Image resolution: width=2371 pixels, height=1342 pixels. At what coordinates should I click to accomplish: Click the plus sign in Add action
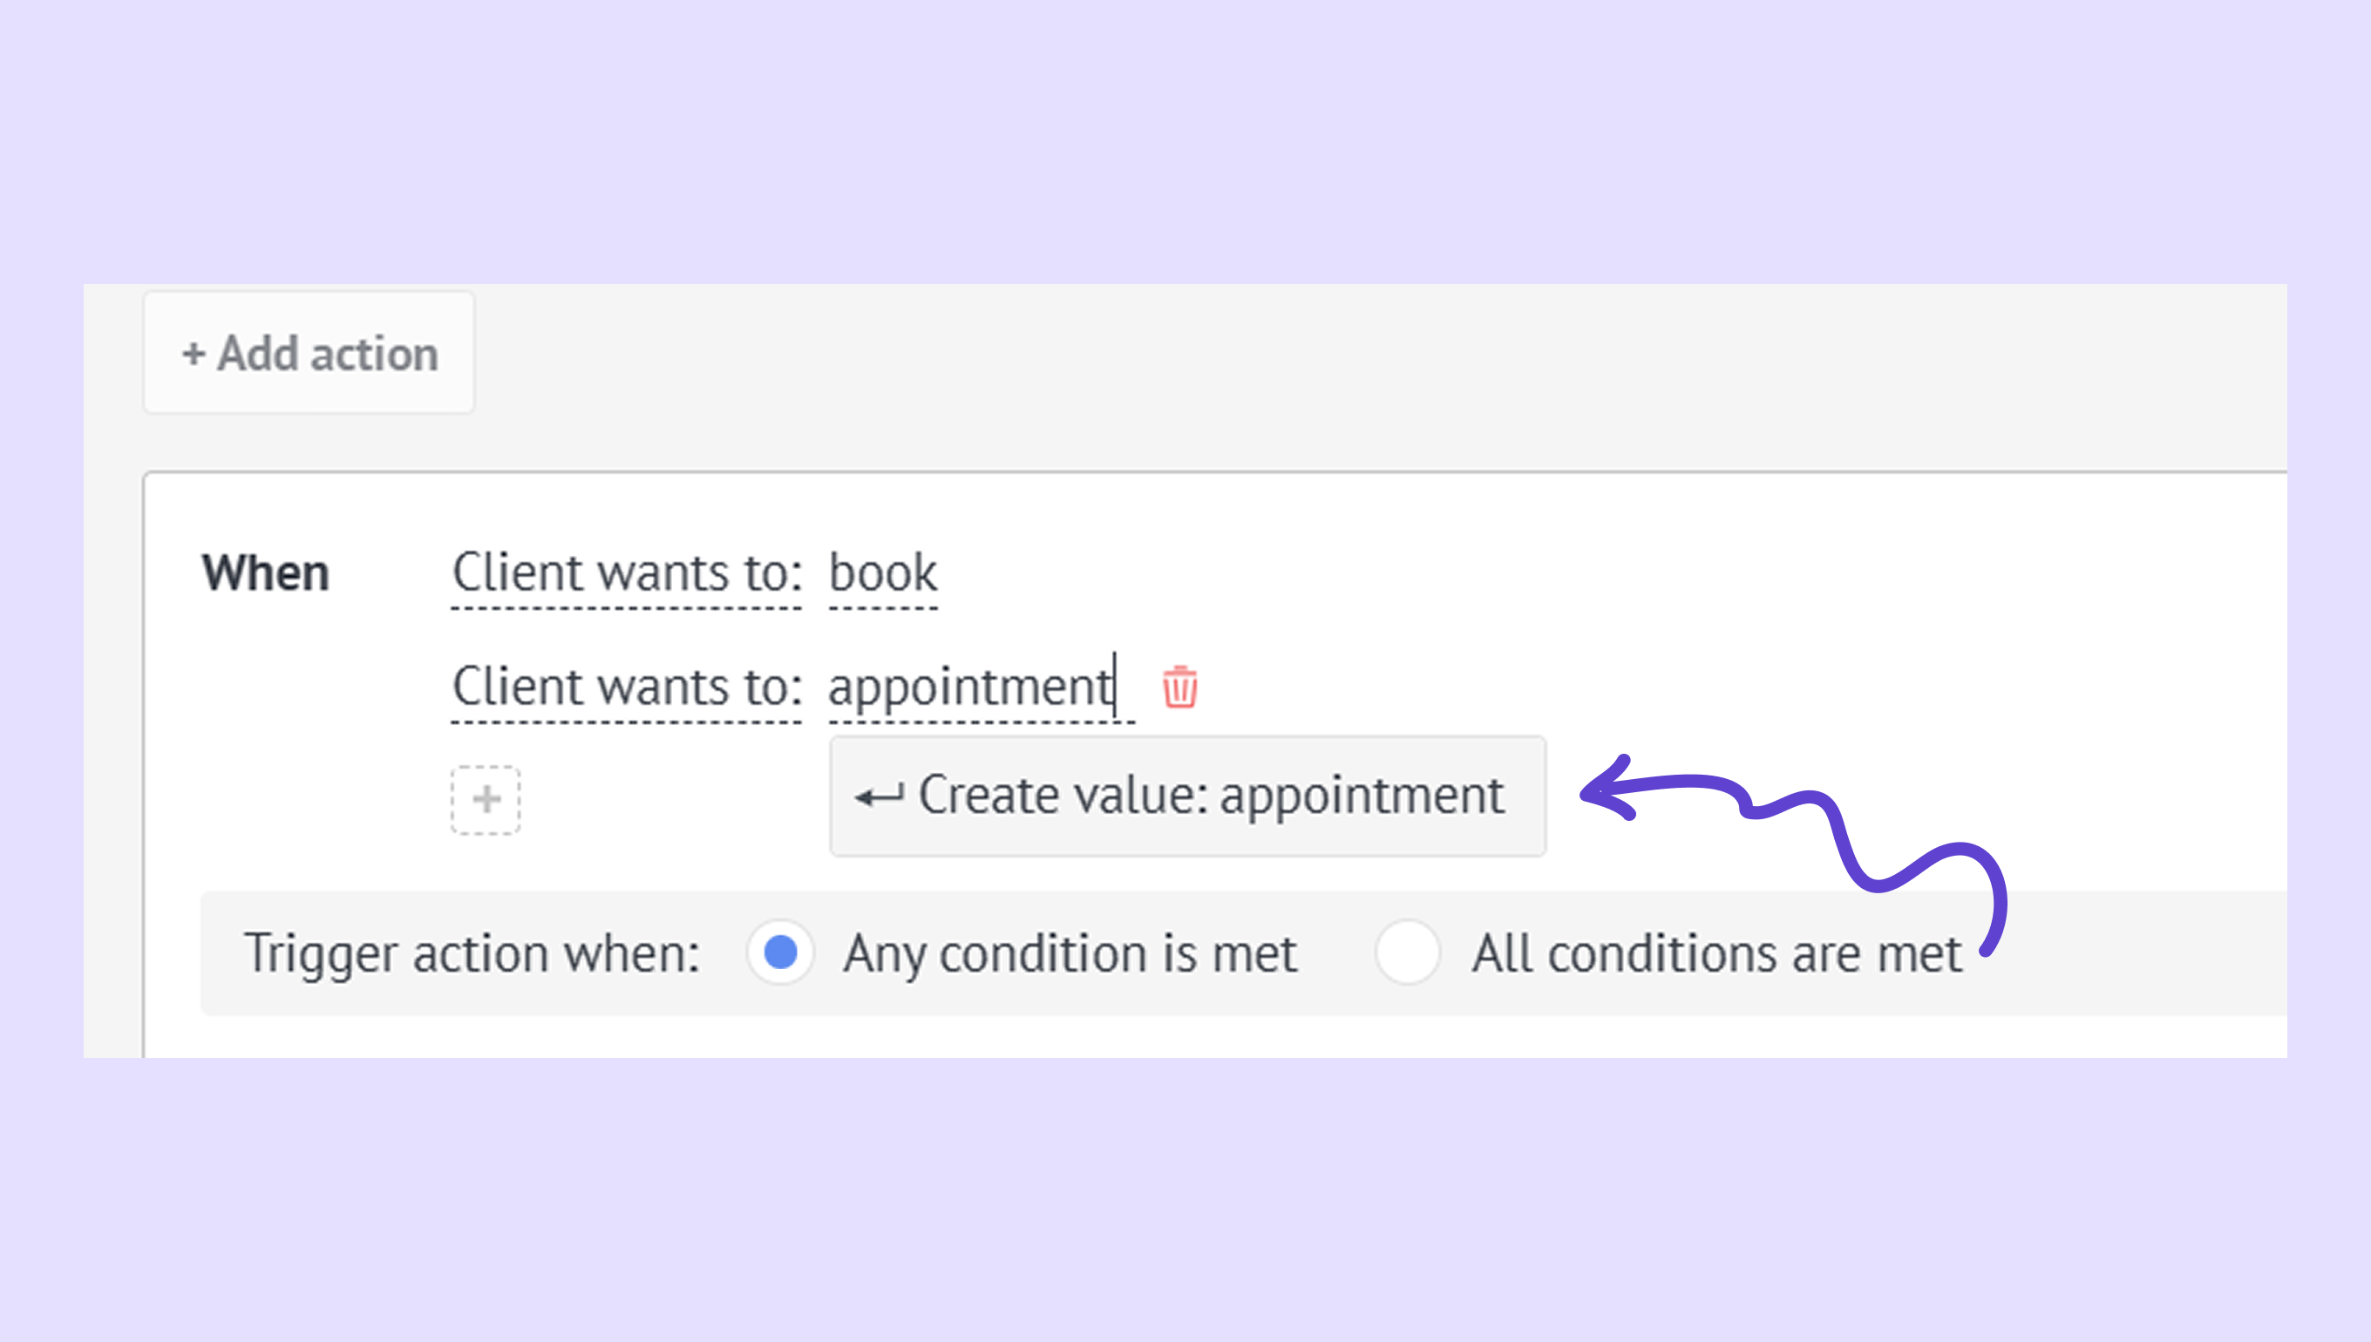click(193, 354)
